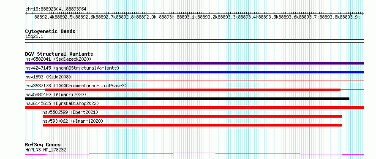
Task: Click the 88892.9k ruler position label
Action: pos(147,17)
